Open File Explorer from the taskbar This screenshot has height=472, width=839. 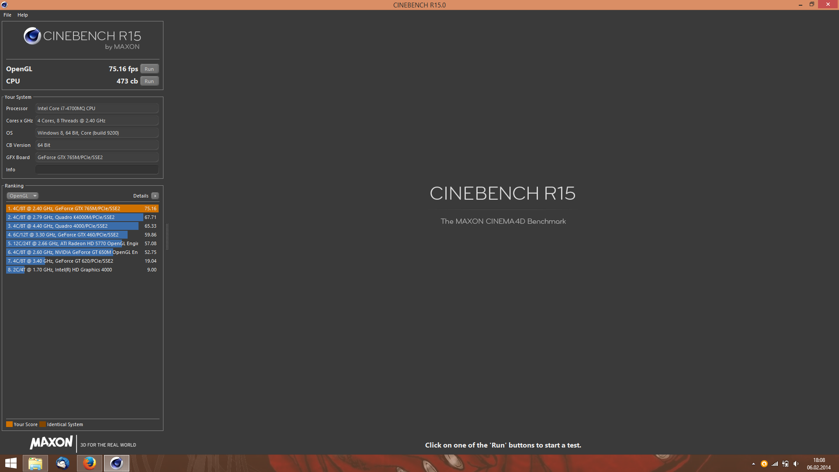35,463
